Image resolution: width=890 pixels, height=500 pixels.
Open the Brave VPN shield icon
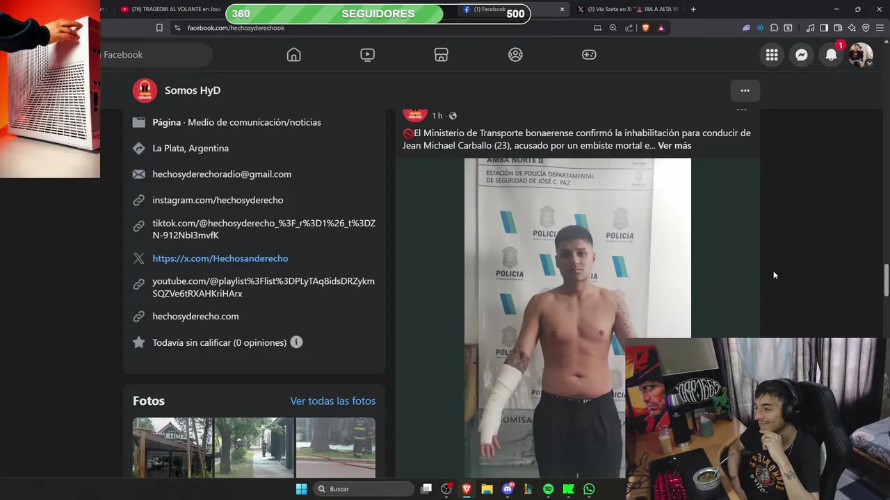point(866,28)
